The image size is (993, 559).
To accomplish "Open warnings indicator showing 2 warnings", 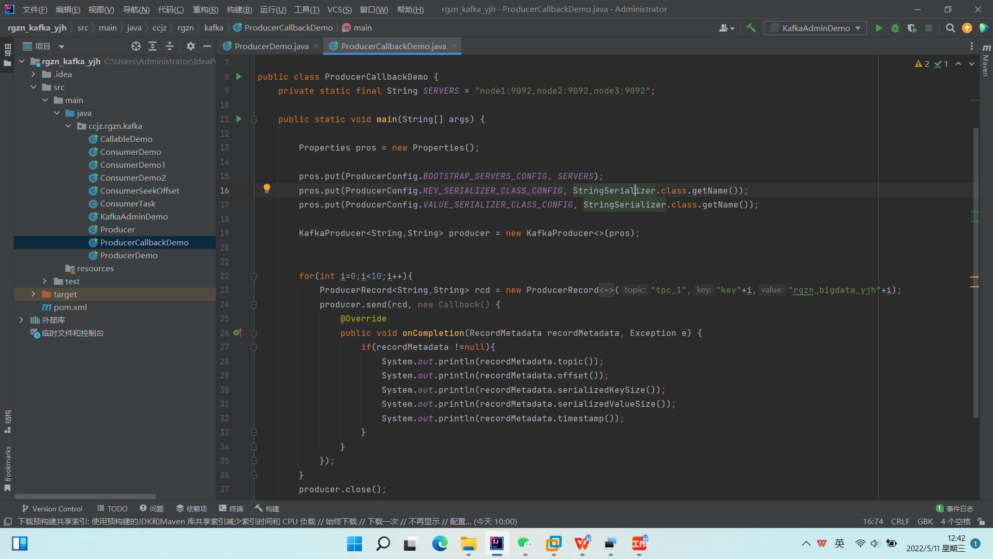I will [x=922, y=64].
